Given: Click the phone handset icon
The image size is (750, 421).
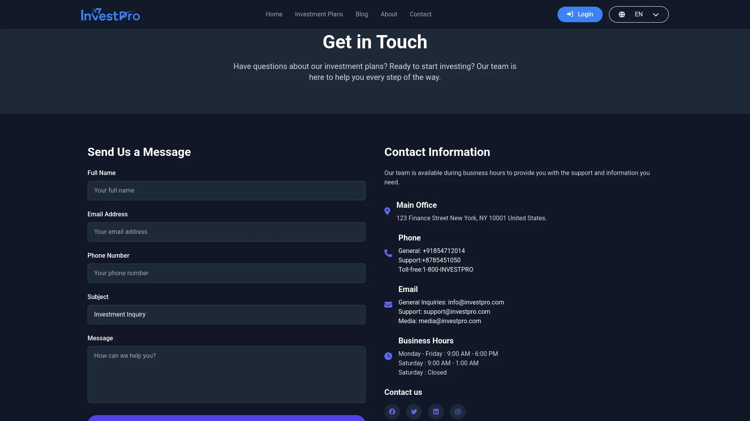Looking at the screenshot, I should 388,253.
